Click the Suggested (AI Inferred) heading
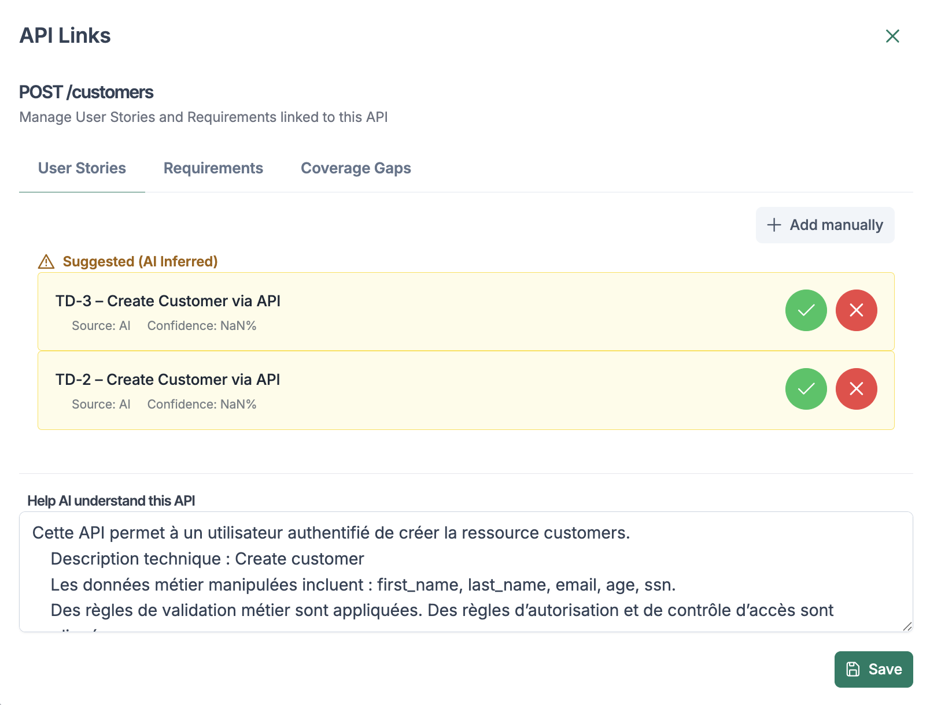 point(140,262)
